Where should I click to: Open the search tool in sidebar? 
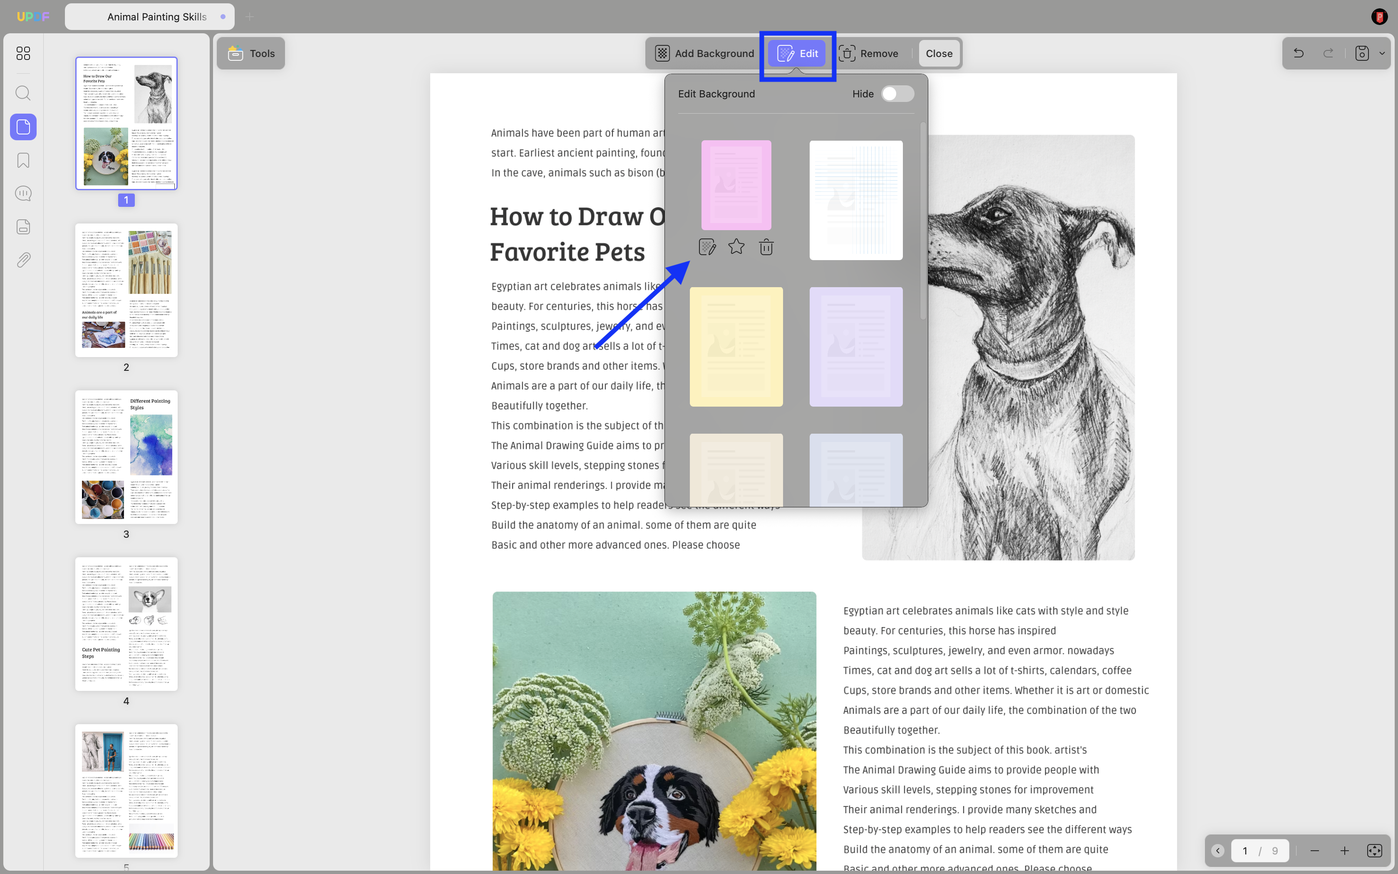(x=23, y=93)
